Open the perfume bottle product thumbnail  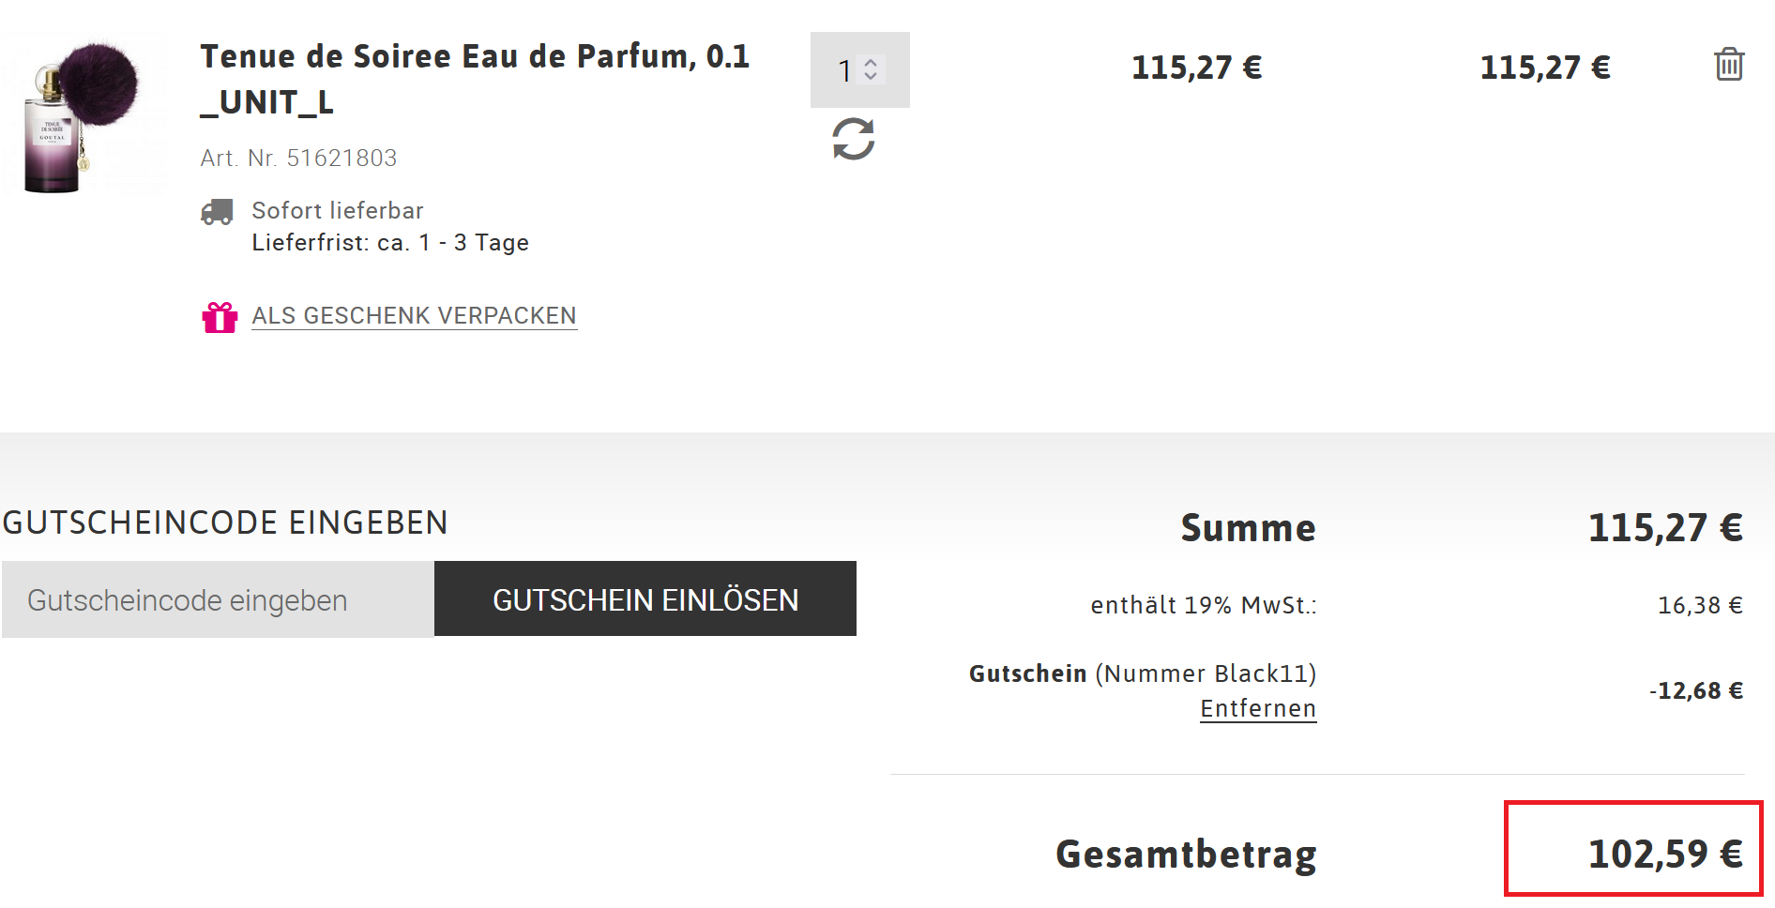82,116
